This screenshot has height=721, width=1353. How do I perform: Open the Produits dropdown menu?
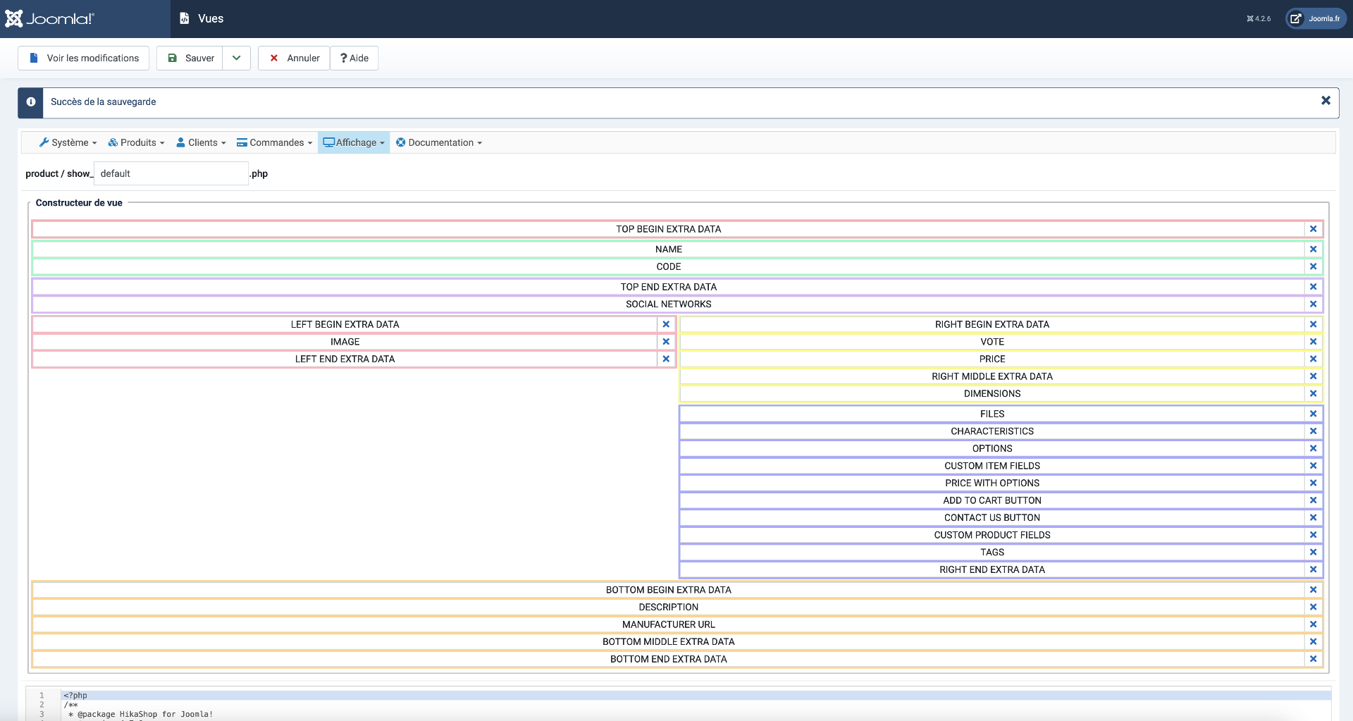click(136, 143)
